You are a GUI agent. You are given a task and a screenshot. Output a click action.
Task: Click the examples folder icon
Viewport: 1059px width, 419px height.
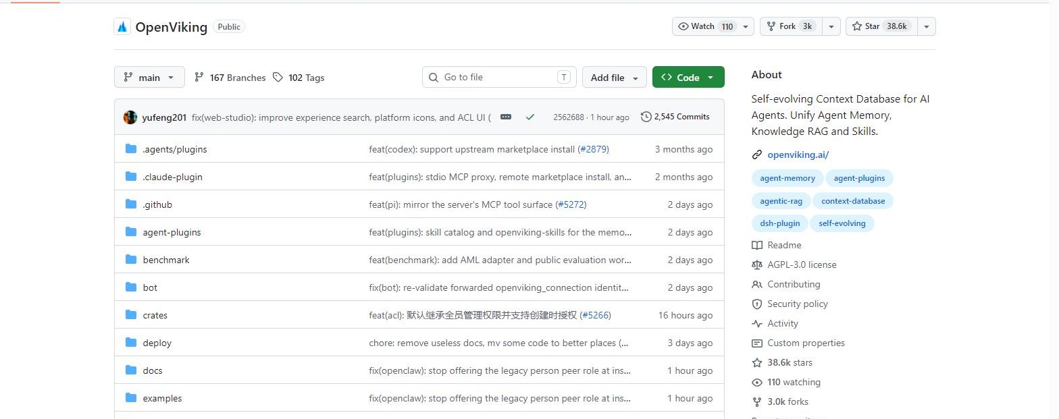click(131, 398)
